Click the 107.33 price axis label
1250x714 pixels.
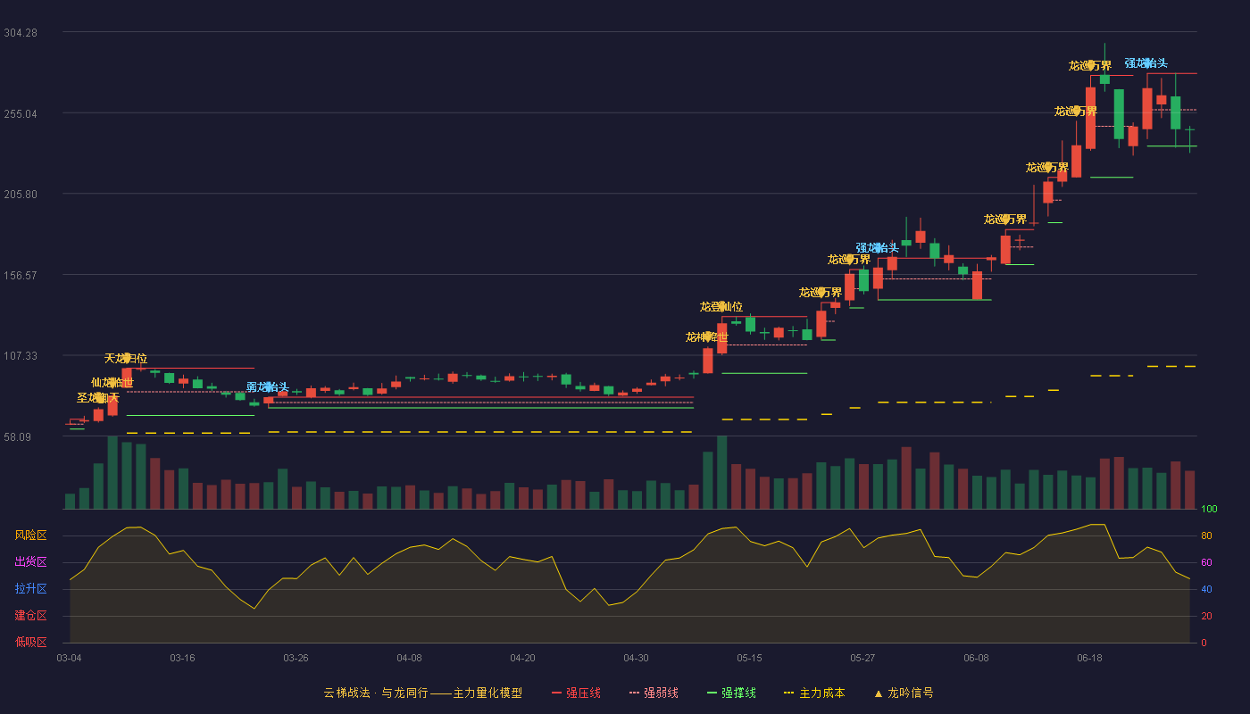point(21,356)
